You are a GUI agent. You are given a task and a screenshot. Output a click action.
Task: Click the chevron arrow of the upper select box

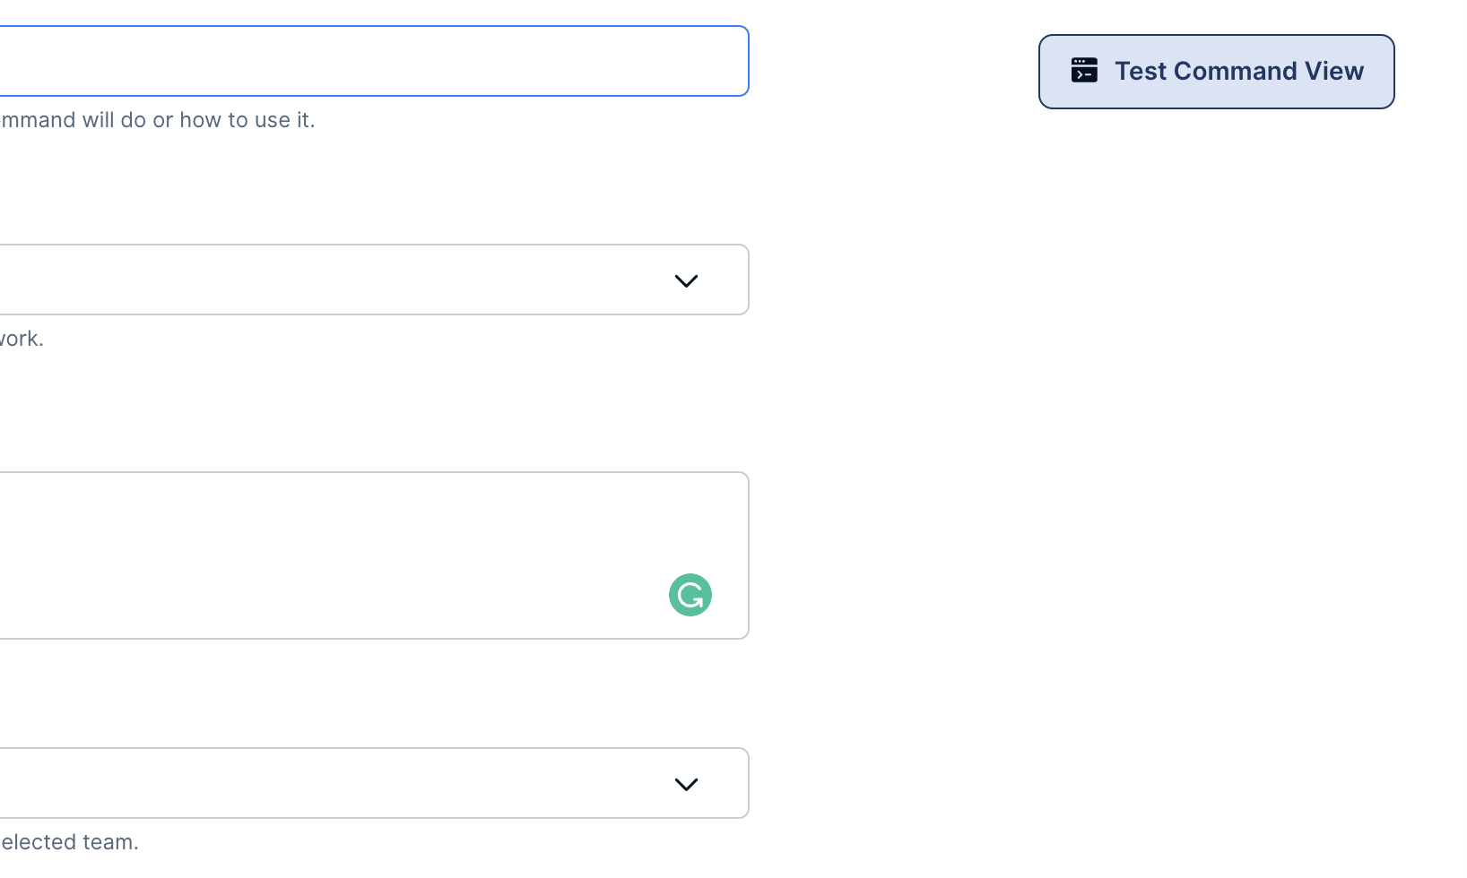[x=686, y=281]
